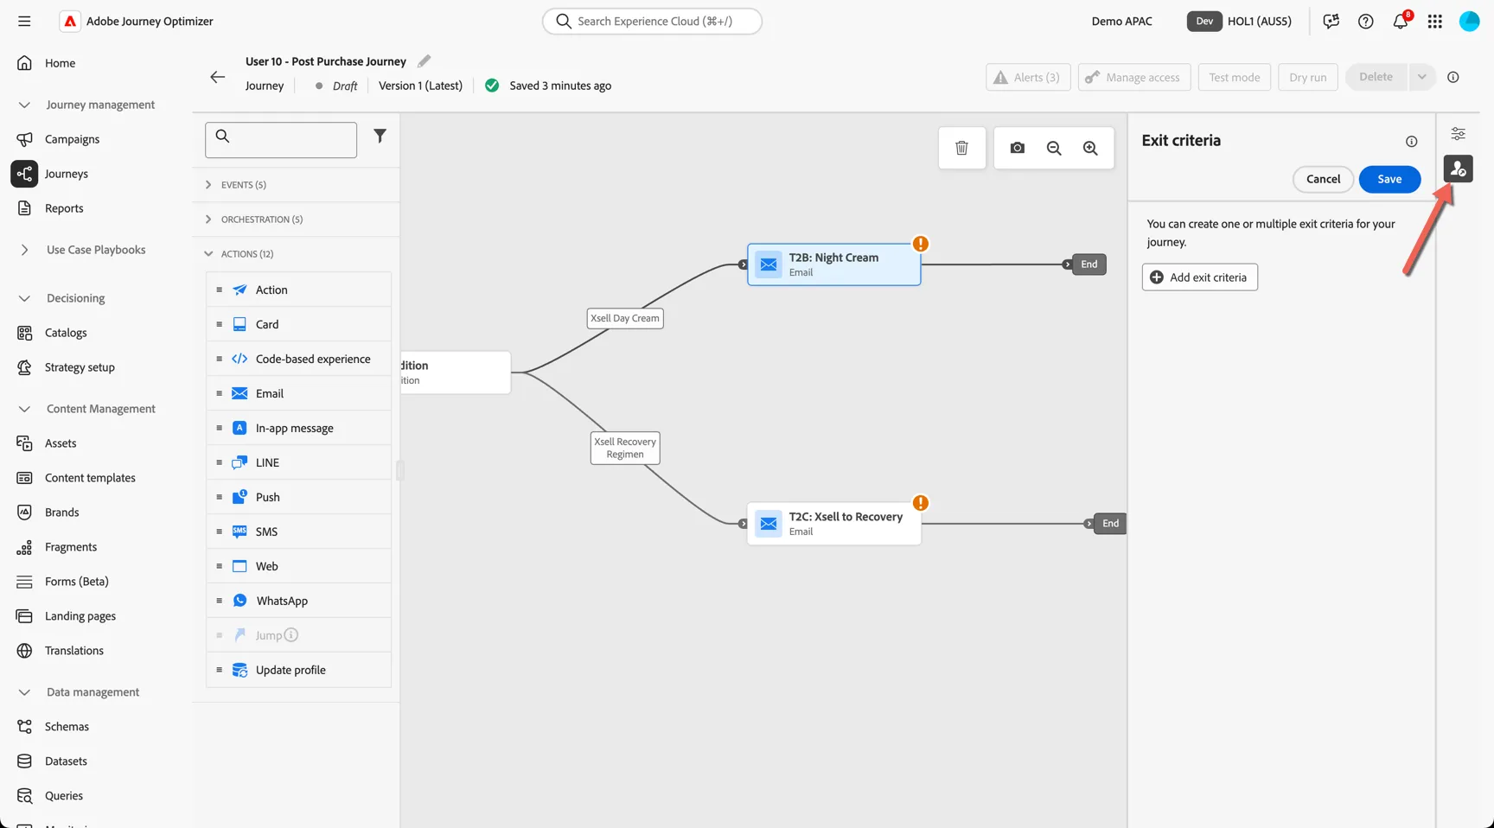Click the Cancel button
The width and height of the screenshot is (1494, 828).
(1323, 179)
